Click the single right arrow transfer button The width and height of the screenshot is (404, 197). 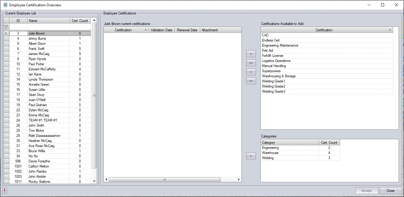pos(251,54)
